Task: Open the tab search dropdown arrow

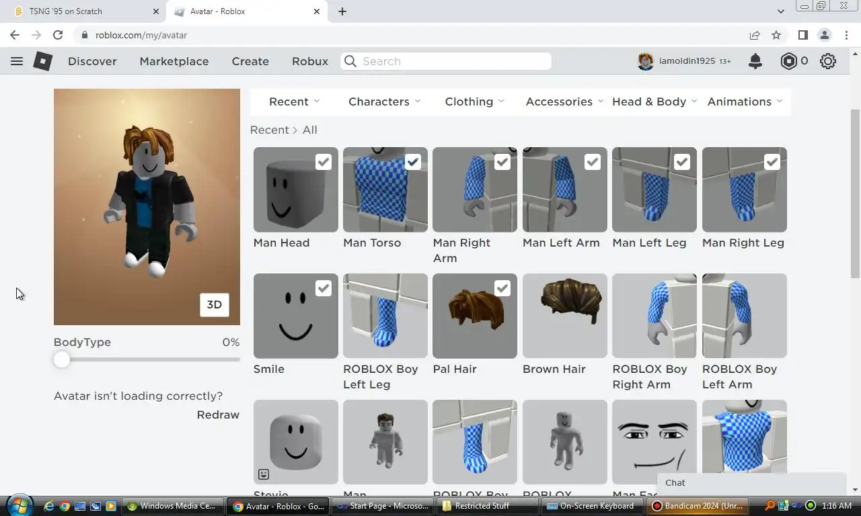Action: coord(780,11)
